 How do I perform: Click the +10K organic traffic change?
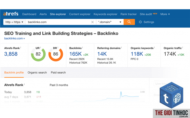tap(181, 55)
